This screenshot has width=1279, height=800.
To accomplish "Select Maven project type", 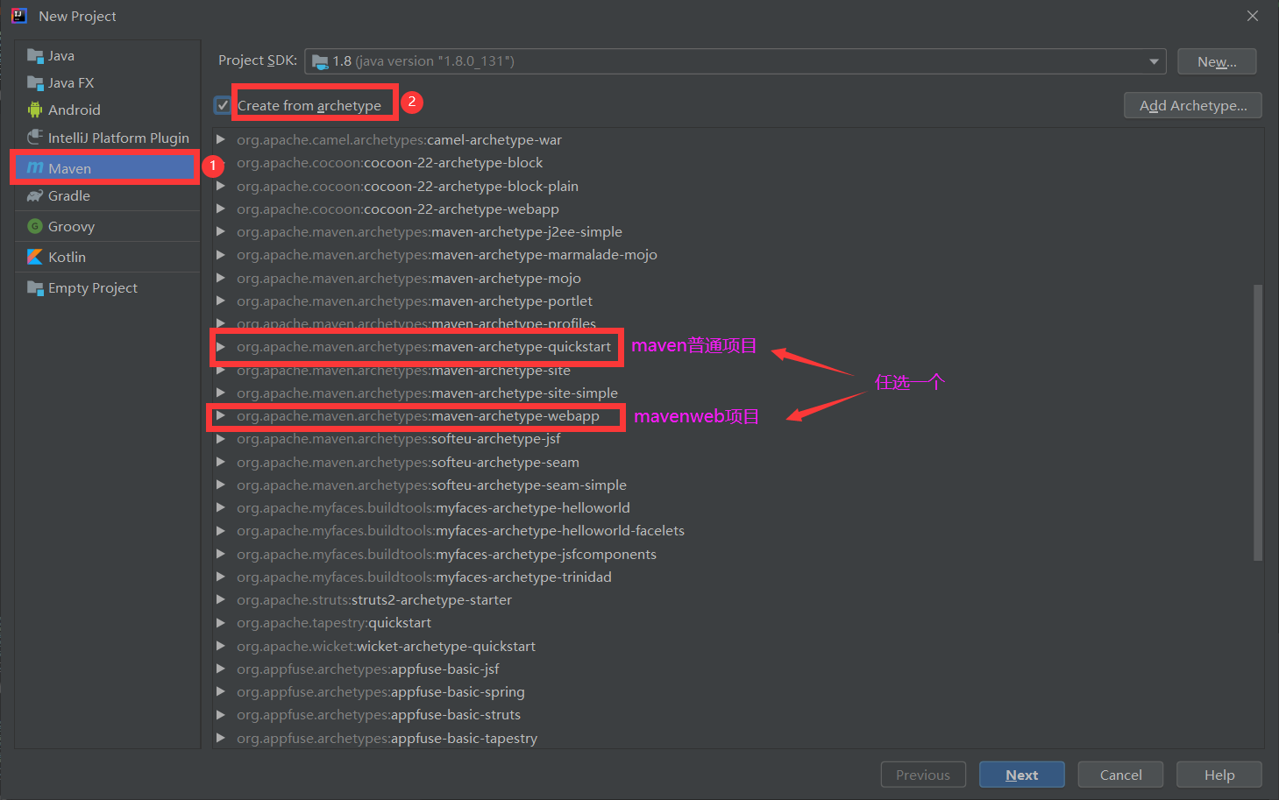I will click(x=107, y=168).
